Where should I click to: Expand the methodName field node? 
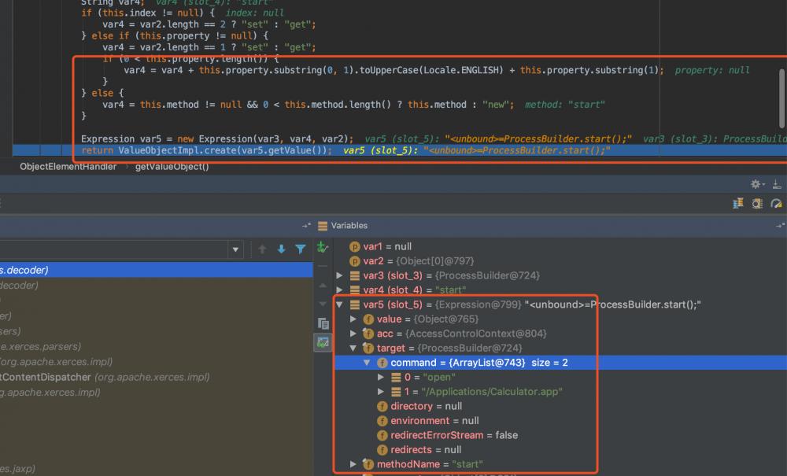point(353,464)
